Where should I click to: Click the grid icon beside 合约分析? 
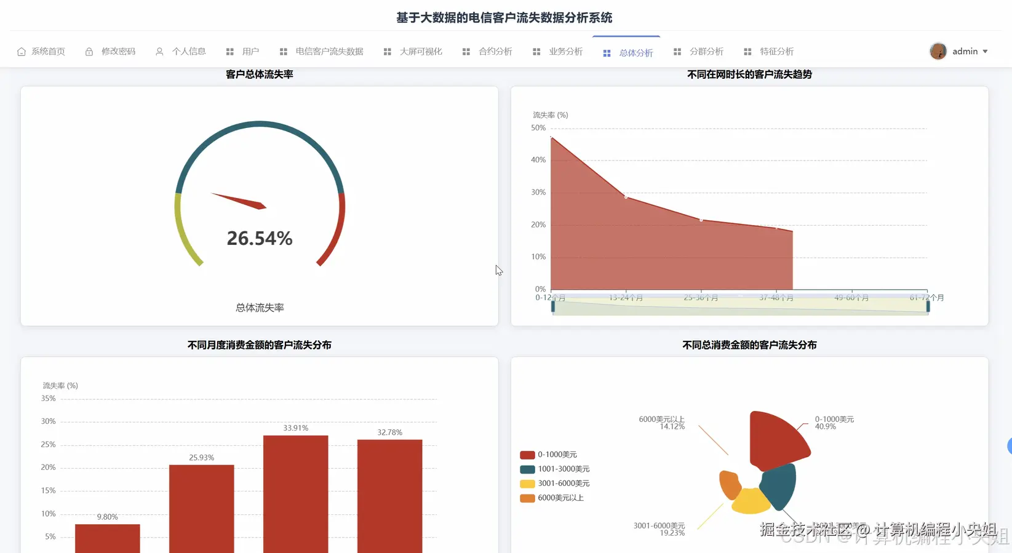(466, 52)
